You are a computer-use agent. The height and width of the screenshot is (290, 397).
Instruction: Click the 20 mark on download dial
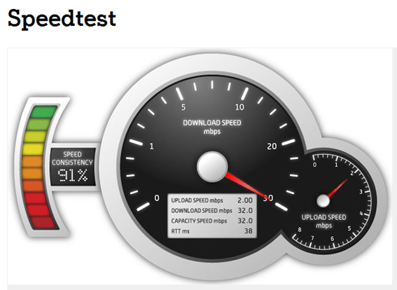coord(272,146)
